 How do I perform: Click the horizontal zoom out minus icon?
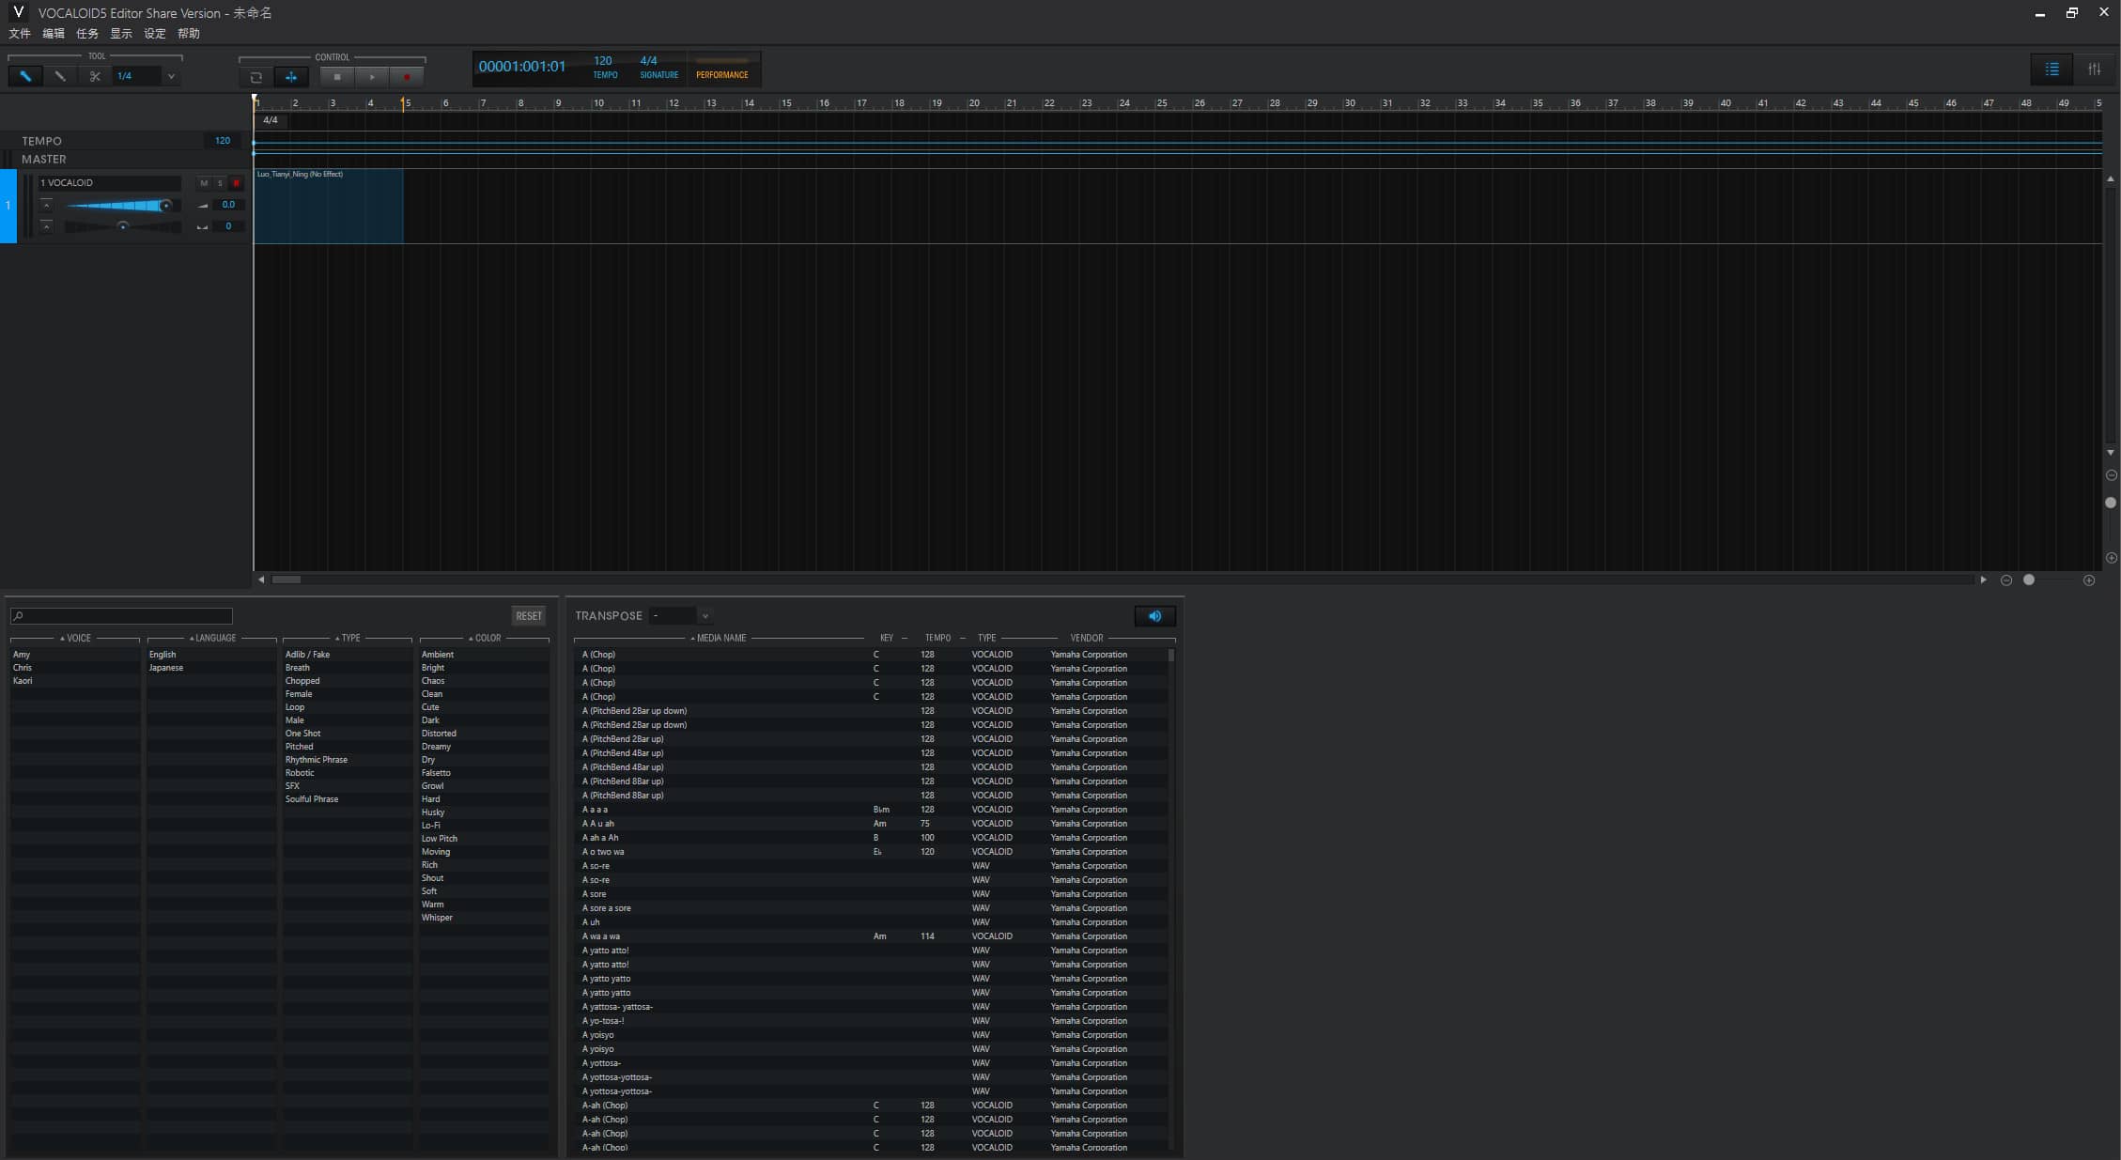(x=2006, y=580)
